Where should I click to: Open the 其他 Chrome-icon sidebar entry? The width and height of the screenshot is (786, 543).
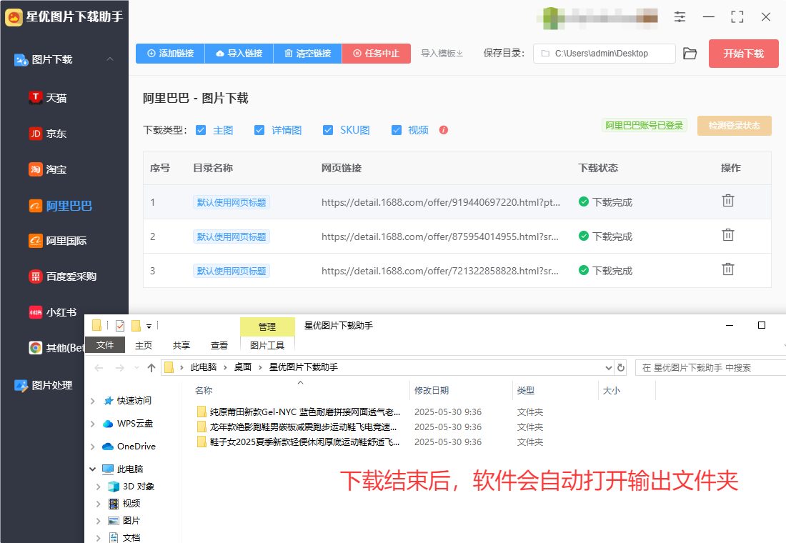pos(56,348)
